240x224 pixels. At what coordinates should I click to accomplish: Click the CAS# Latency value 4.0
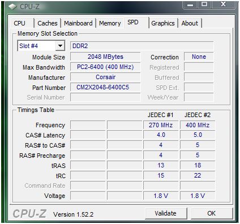(x=161, y=135)
